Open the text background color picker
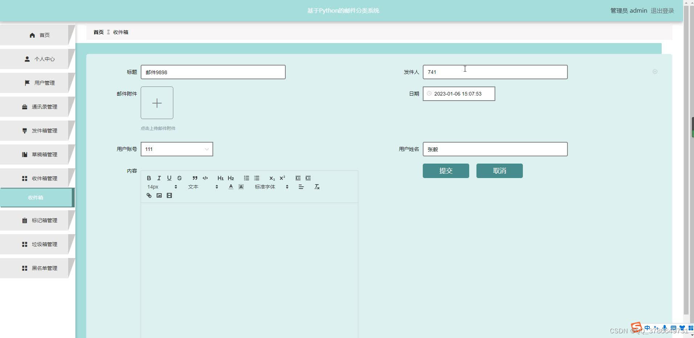This screenshot has height=338, width=694. (241, 187)
